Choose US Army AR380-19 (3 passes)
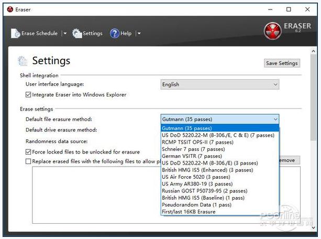321x239 pixels. coord(220,184)
